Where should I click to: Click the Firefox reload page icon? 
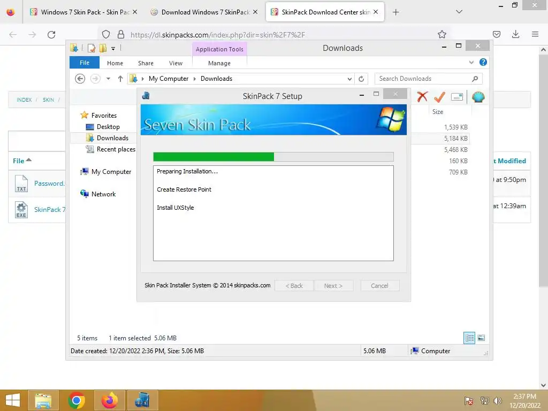pyautogui.click(x=51, y=35)
